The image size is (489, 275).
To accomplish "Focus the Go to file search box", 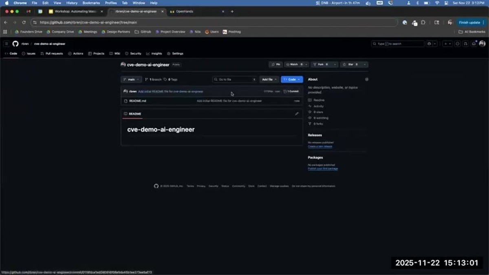I will [x=235, y=79].
